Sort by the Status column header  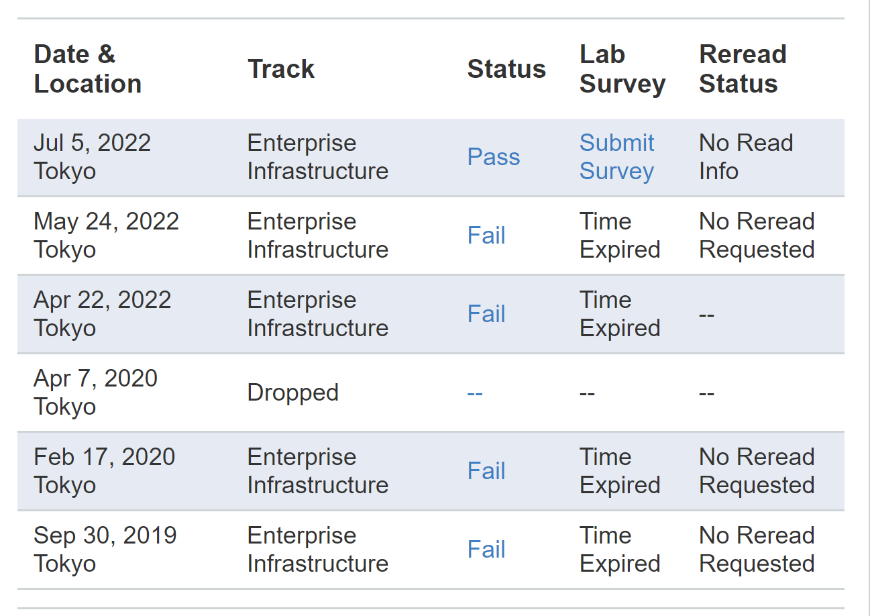(506, 68)
